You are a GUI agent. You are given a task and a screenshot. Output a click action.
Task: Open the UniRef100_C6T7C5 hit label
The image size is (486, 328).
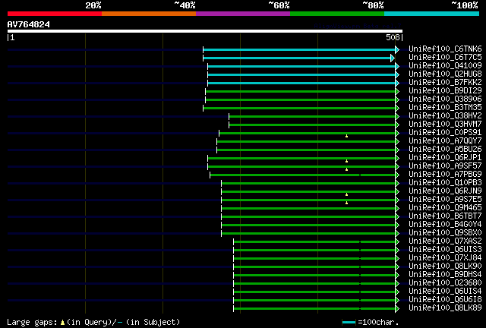coord(445,58)
